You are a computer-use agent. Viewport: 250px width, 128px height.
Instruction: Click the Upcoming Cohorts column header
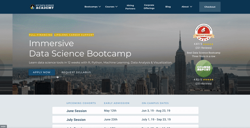81,103
